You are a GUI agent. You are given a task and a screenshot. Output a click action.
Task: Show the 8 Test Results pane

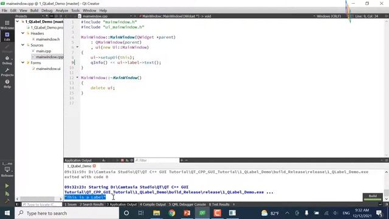click(219, 204)
